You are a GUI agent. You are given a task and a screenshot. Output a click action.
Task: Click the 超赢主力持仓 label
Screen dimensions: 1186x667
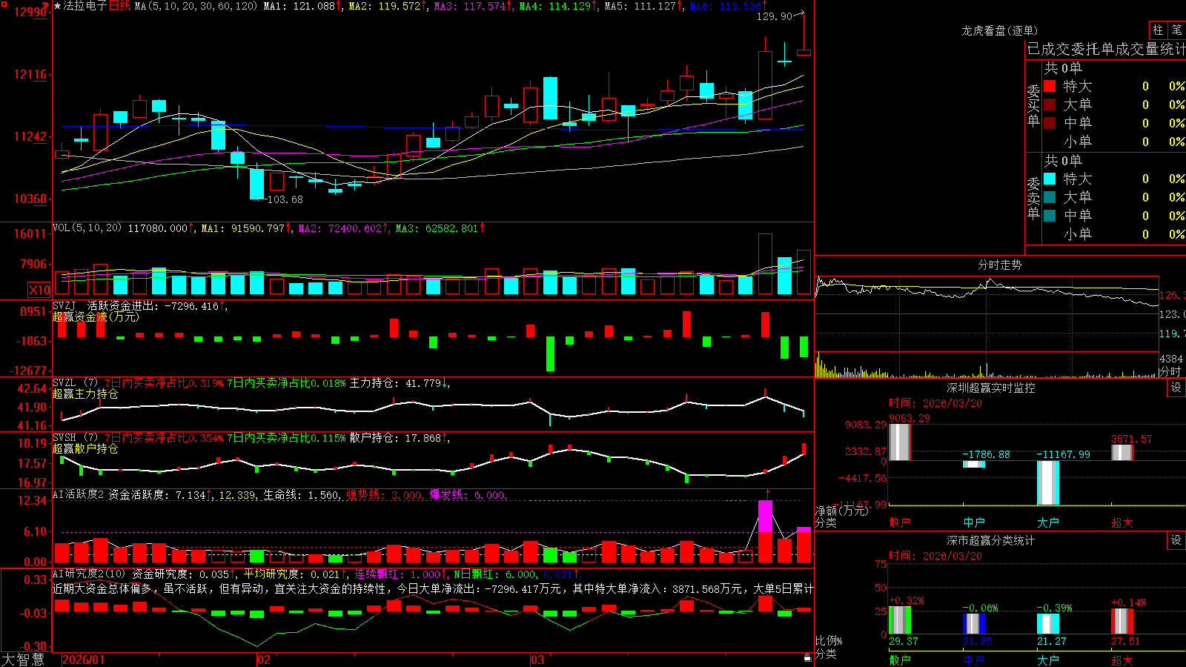pyautogui.click(x=85, y=394)
